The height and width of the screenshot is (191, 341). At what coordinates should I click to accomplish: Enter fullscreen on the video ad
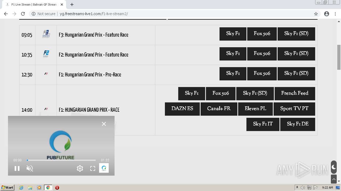click(93, 168)
